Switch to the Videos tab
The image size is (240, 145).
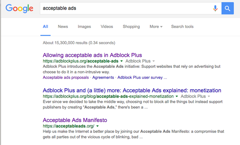(107, 27)
